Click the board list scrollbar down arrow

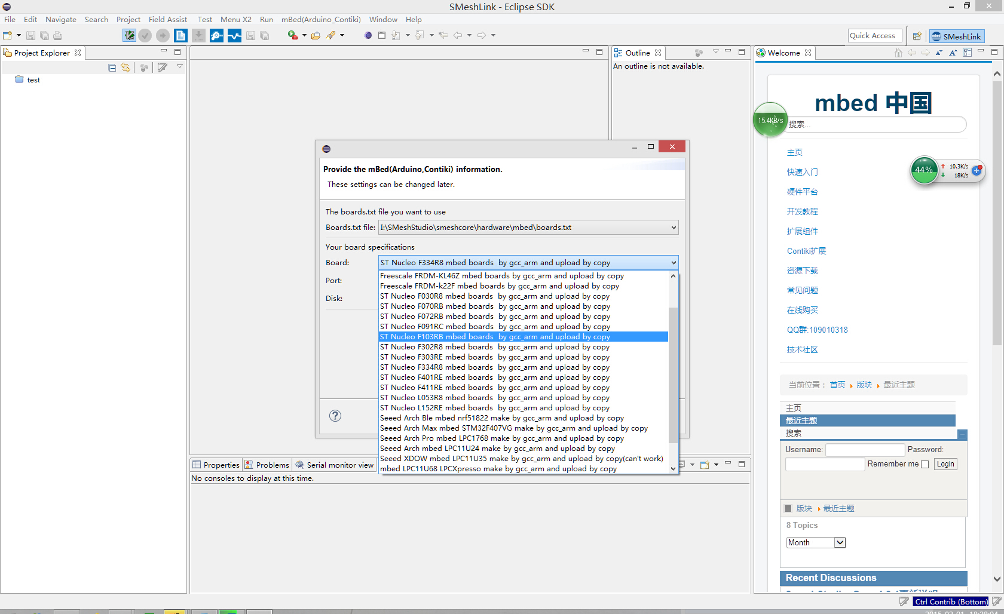pos(674,469)
